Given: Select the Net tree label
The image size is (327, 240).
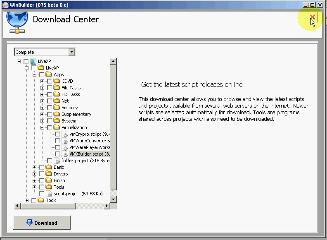Looking at the screenshot, I should click(x=65, y=101).
